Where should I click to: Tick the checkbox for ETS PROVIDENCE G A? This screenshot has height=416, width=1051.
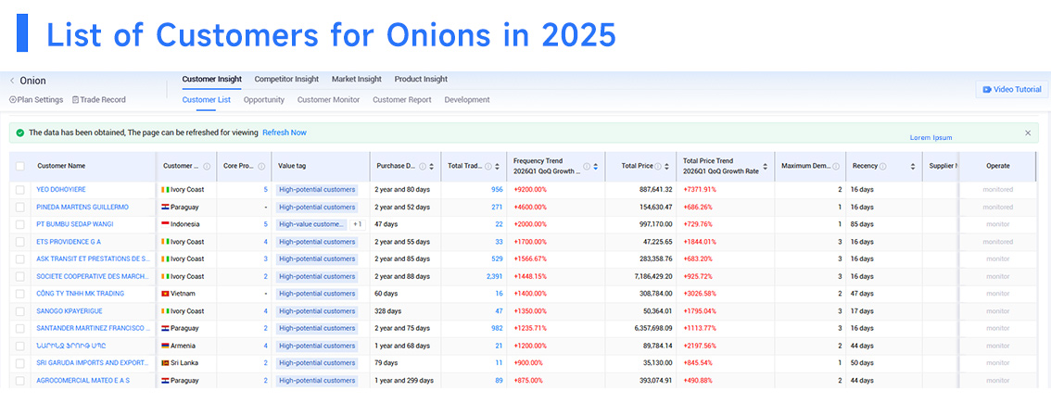click(20, 242)
